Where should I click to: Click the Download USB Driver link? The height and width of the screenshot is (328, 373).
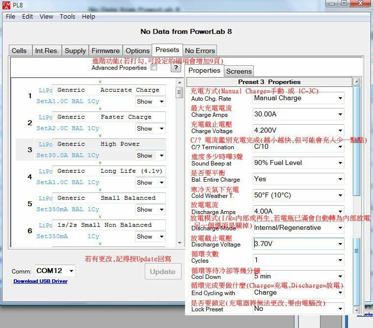pos(40,281)
